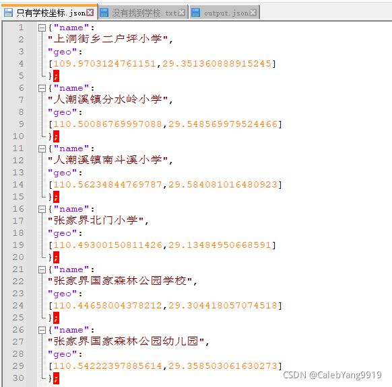Viewport: 392px width, 387px height.
Task: Click the text "上洞街乡二户坪小学"
Action: pos(108,39)
